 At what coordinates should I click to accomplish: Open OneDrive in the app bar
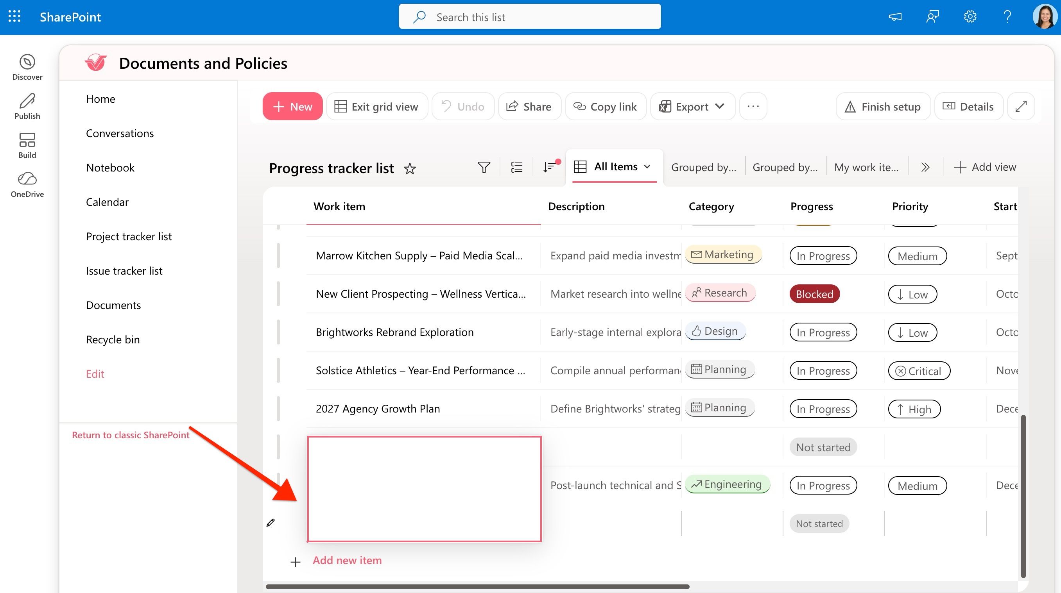[x=27, y=185]
